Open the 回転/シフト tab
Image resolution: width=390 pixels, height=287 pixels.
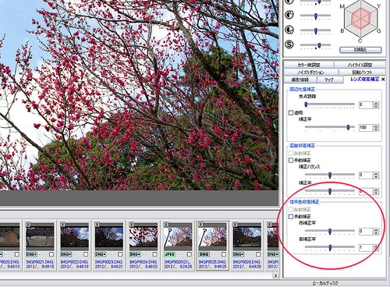(x=362, y=73)
